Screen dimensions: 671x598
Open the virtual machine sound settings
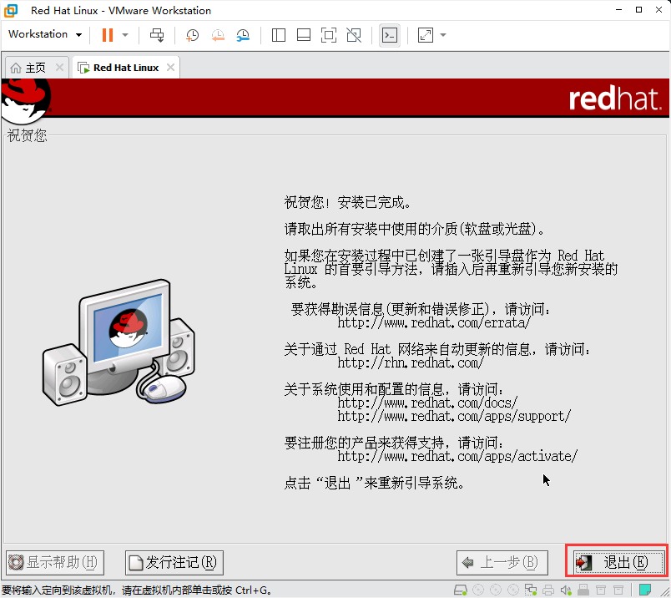[567, 590]
